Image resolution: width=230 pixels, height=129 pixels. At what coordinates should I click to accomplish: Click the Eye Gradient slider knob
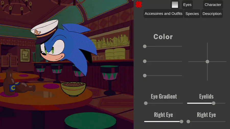[146, 103]
